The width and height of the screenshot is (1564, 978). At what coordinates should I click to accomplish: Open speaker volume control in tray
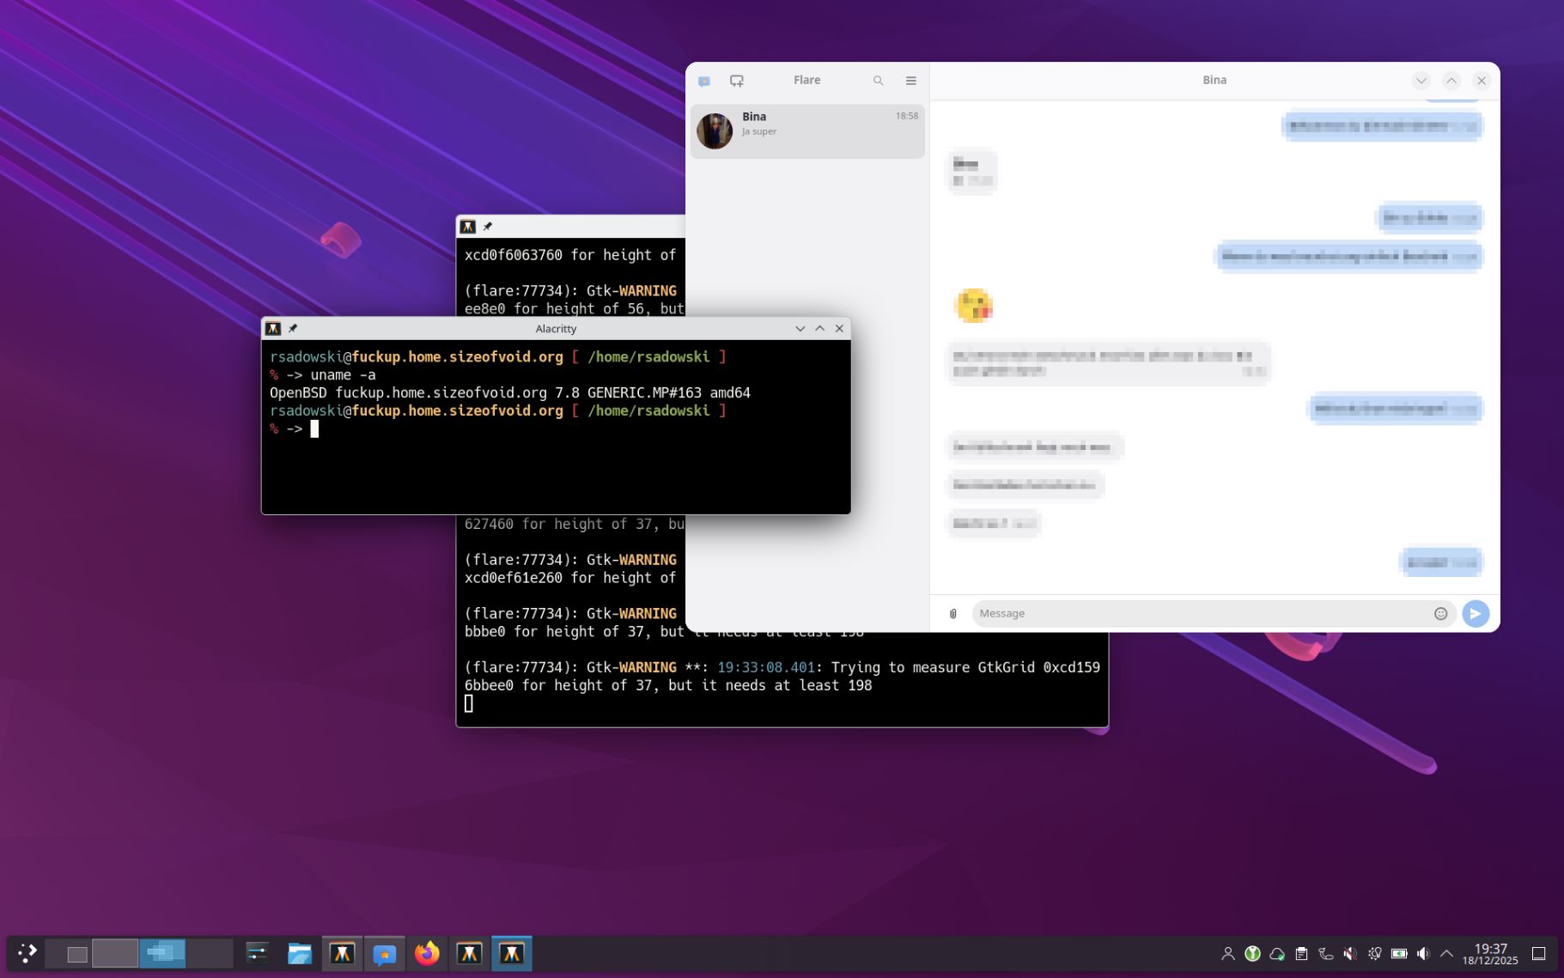pyautogui.click(x=1423, y=954)
